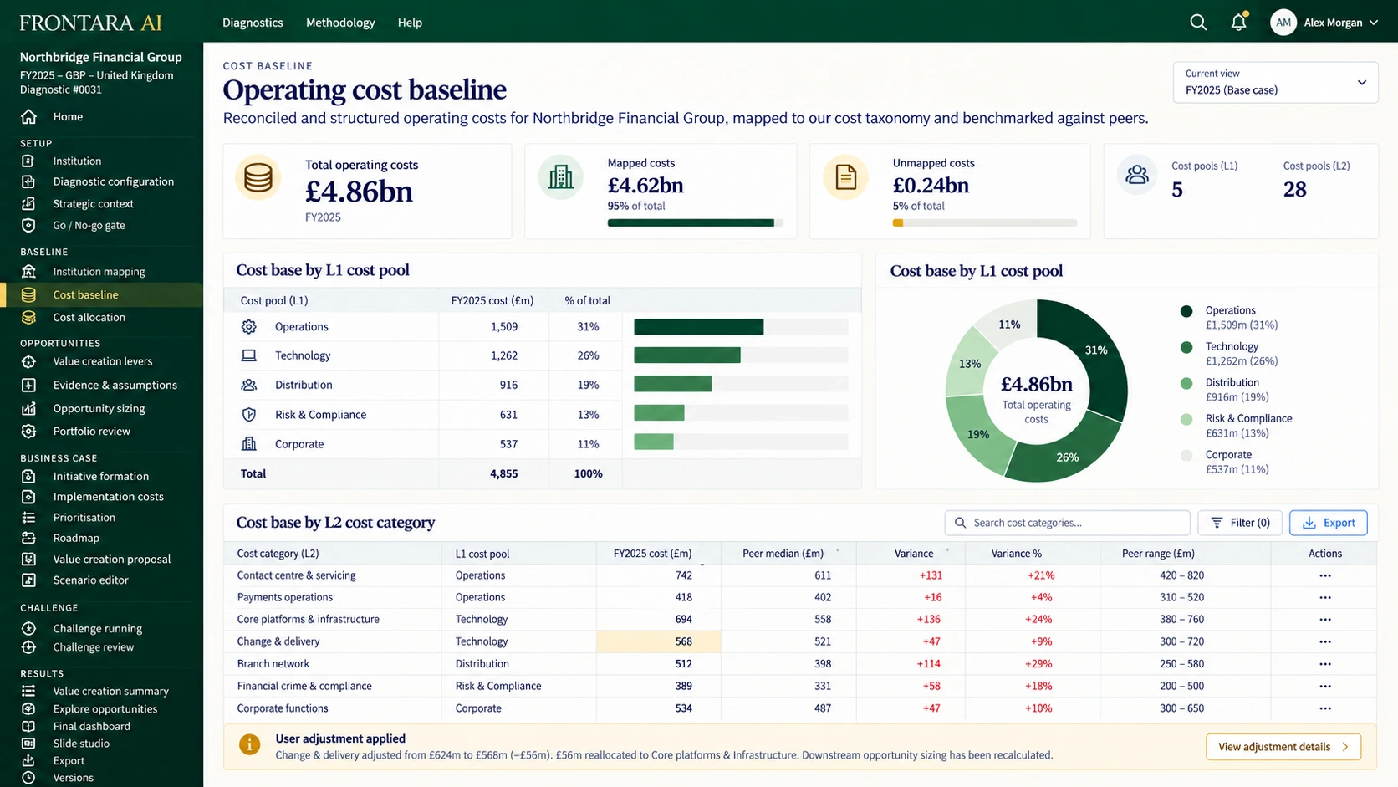Open the search icon in top bar

[1198, 23]
